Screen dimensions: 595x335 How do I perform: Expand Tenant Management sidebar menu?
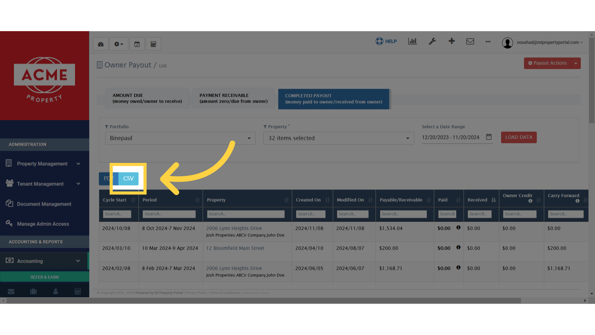(44, 184)
